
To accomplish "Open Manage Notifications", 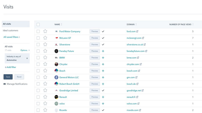I will pyautogui.click(x=17, y=84).
